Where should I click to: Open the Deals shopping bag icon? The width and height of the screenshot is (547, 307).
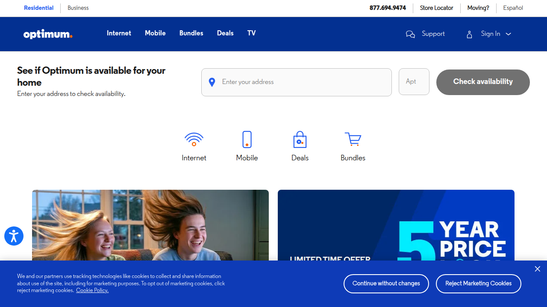click(x=300, y=139)
